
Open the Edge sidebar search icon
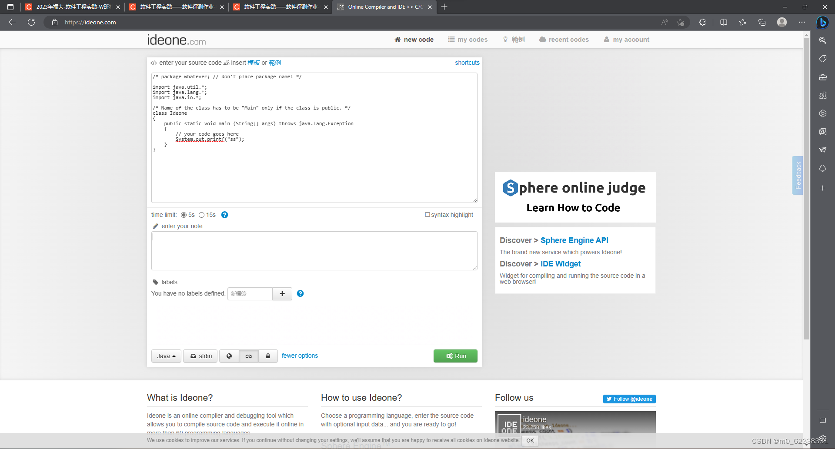(x=822, y=40)
